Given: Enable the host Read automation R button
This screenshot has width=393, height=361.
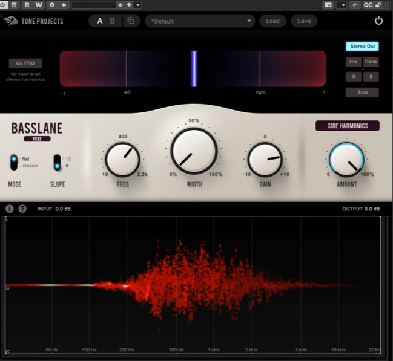Looking at the screenshot, I should point(27,5).
